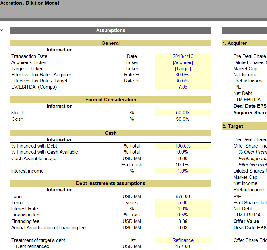Click the Acquirer section's Pretax Income label
The image size is (267, 250).
pyautogui.click(x=249, y=81)
